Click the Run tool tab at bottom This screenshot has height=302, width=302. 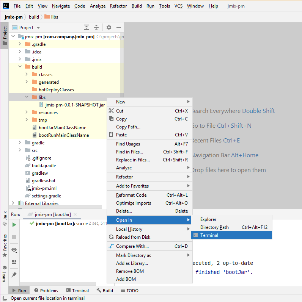[19, 291]
